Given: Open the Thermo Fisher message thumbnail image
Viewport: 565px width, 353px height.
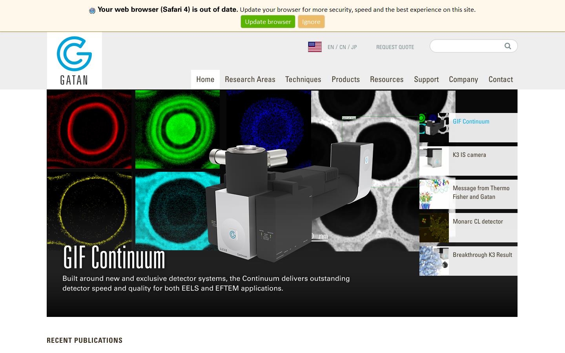Looking at the screenshot, I should click(434, 194).
